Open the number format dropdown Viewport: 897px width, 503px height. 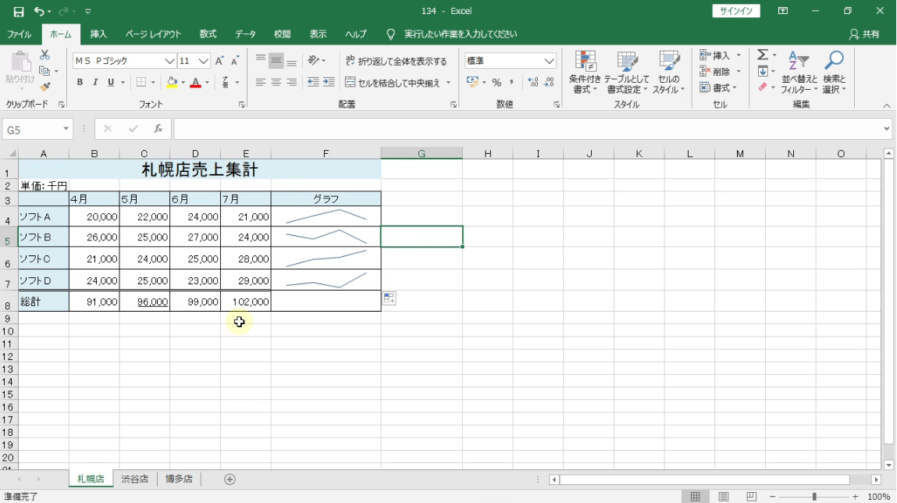550,61
